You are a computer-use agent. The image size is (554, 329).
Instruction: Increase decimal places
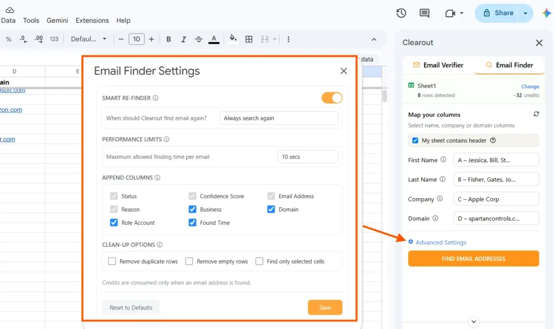point(38,39)
